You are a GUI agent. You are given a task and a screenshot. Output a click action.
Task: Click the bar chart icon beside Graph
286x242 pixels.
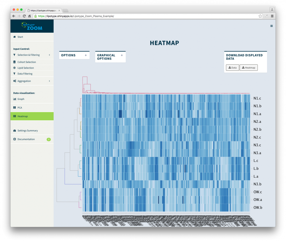(x=14, y=99)
